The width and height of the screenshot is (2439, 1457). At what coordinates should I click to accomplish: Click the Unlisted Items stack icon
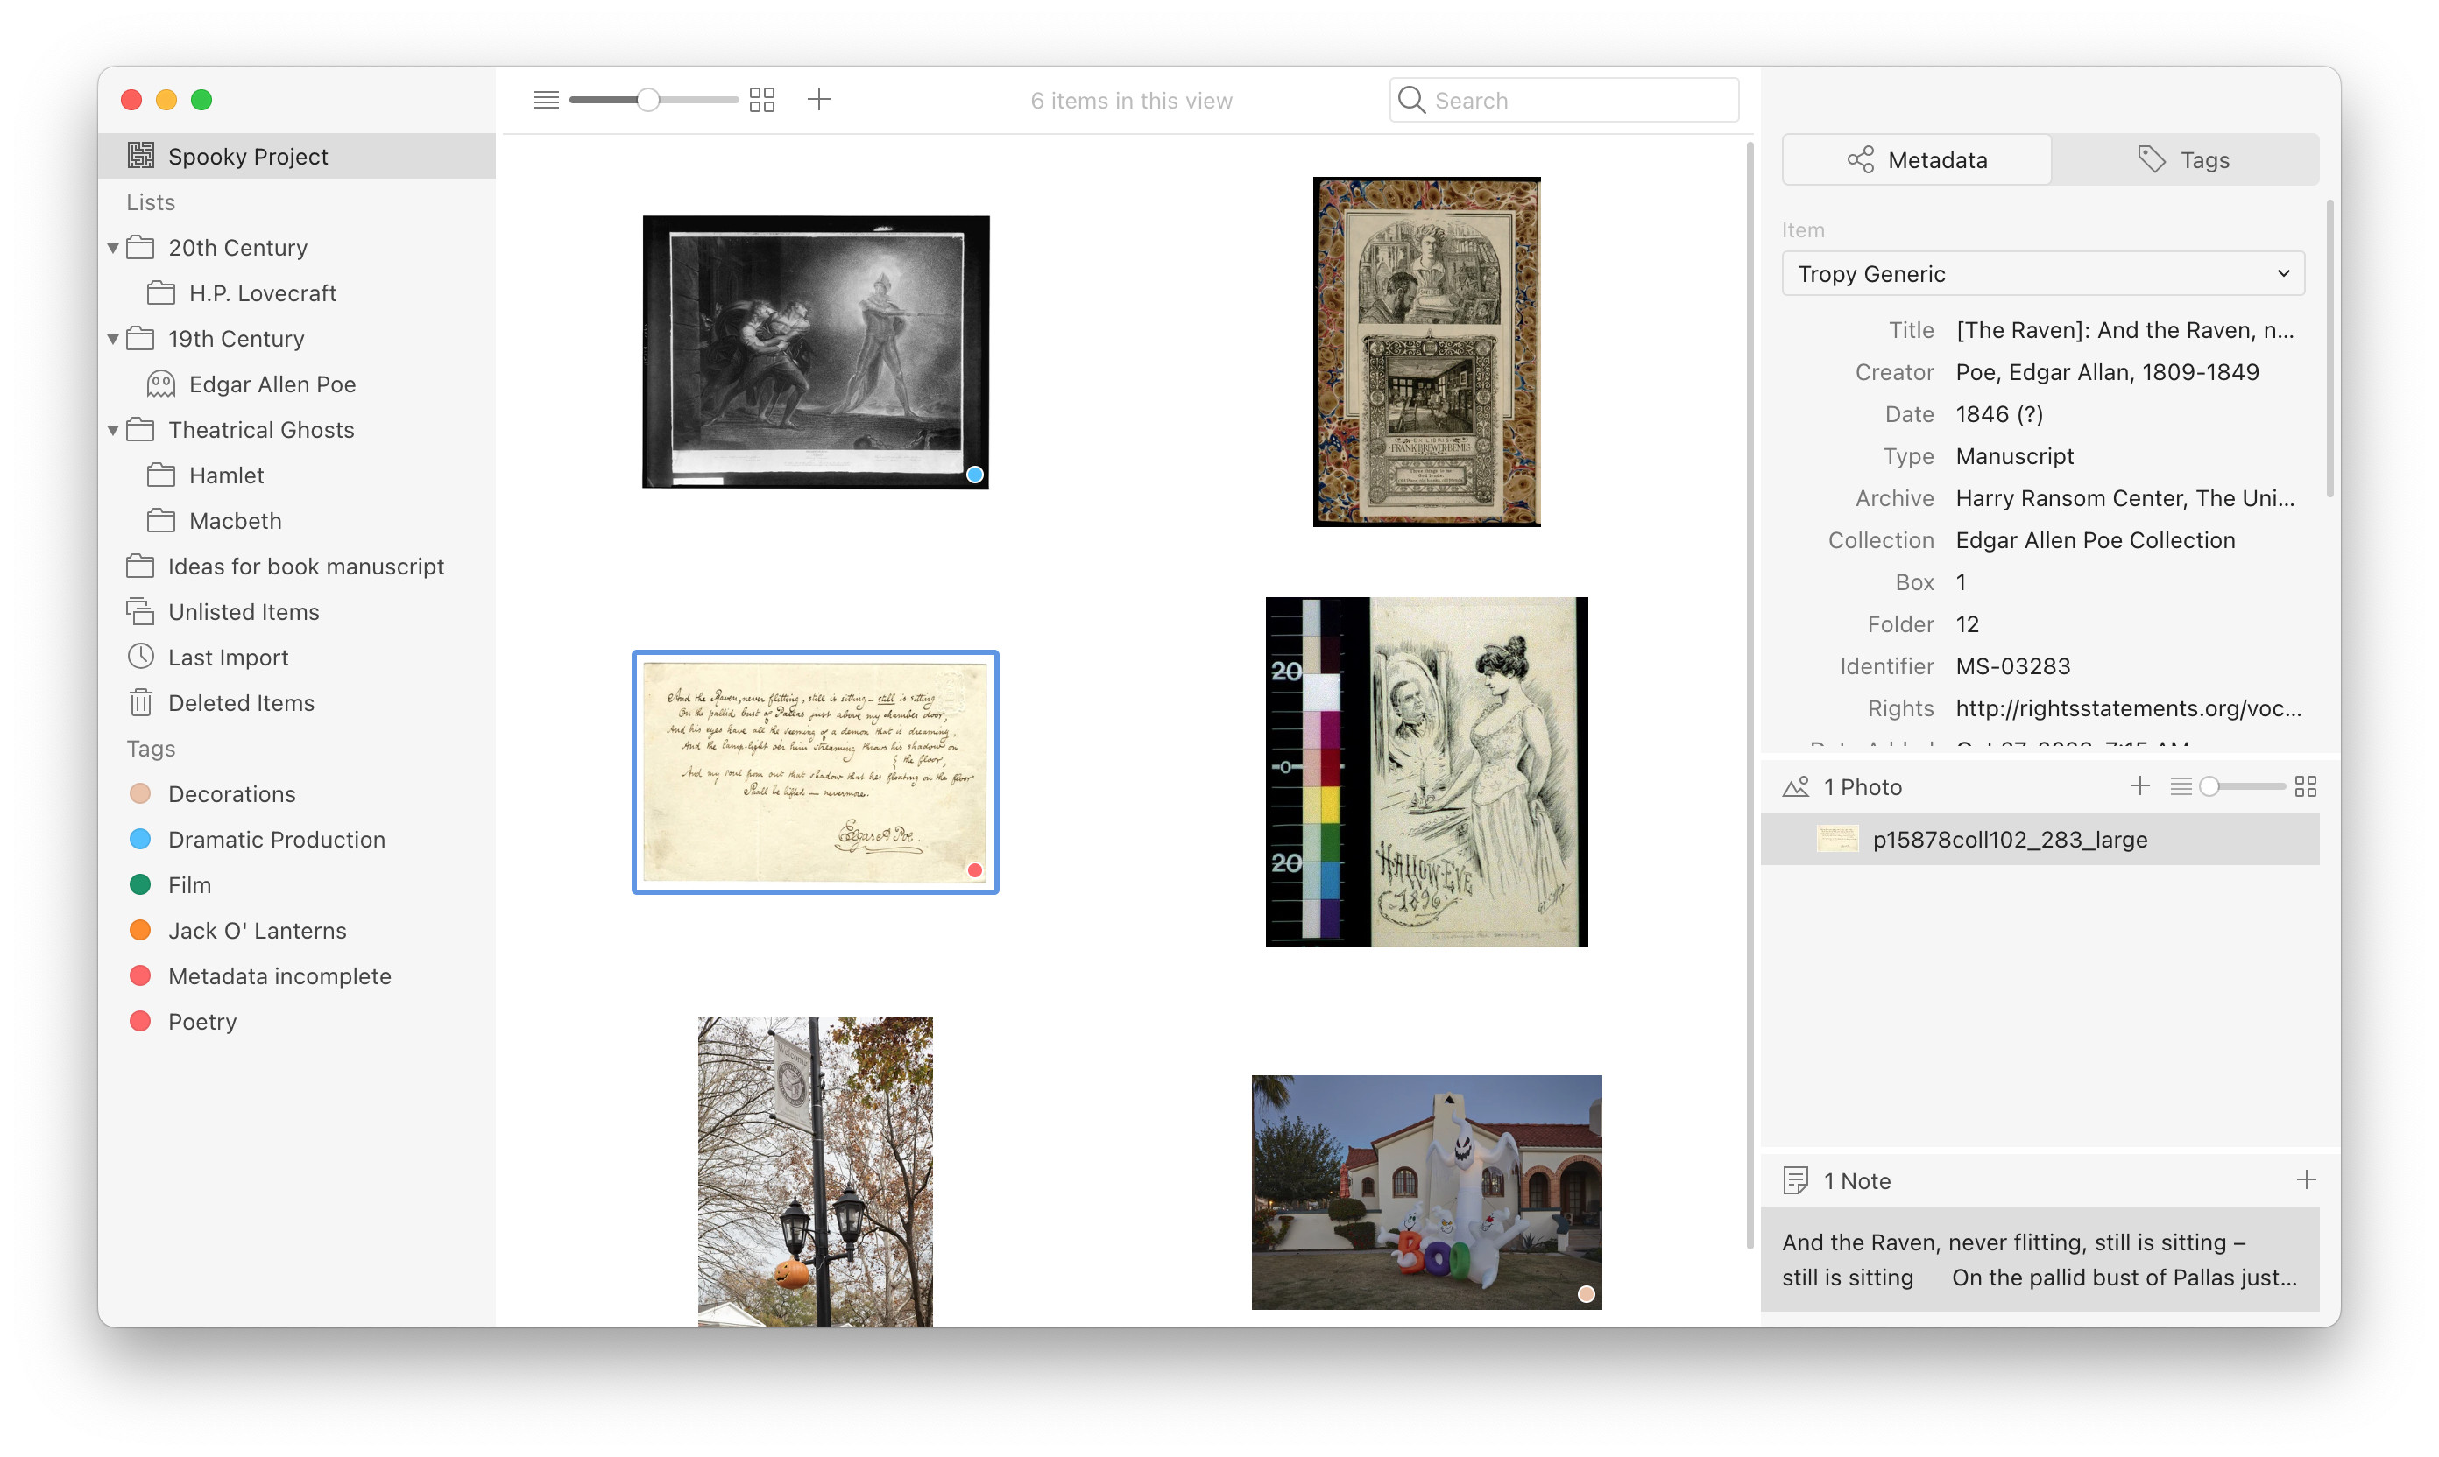click(140, 610)
